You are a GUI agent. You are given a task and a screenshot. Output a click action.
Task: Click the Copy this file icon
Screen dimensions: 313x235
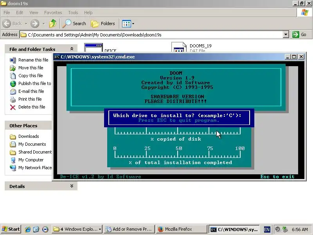pyautogui.click(x=13, y=76)
